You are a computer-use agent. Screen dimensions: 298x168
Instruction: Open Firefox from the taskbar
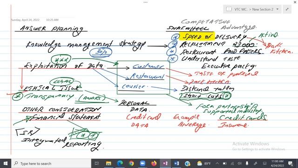[x=154, y=163]
